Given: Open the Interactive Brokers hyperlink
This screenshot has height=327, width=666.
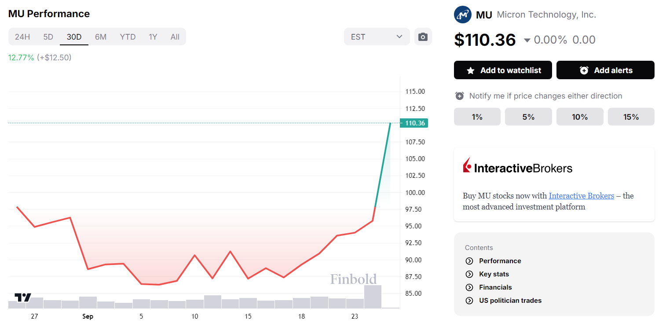Looking at the screenshot, I should coord(581,196).
